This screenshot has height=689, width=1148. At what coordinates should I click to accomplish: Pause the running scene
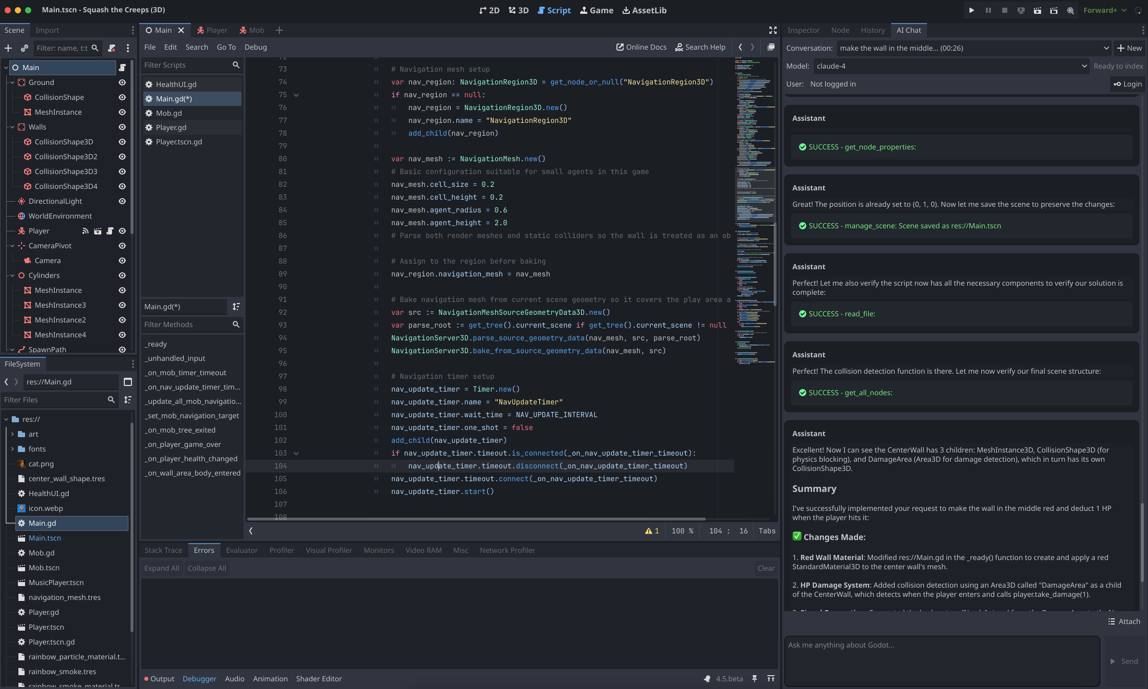[988, 10]
